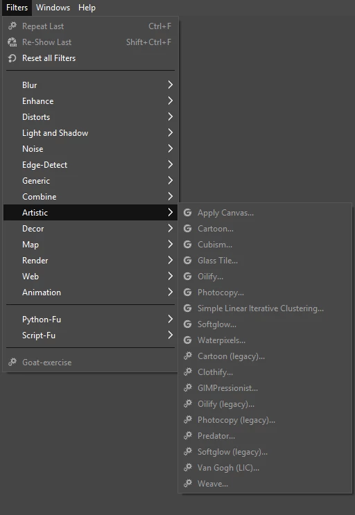355x515 pixels.
Task: Select Reset all Filters
Action: 90,58
